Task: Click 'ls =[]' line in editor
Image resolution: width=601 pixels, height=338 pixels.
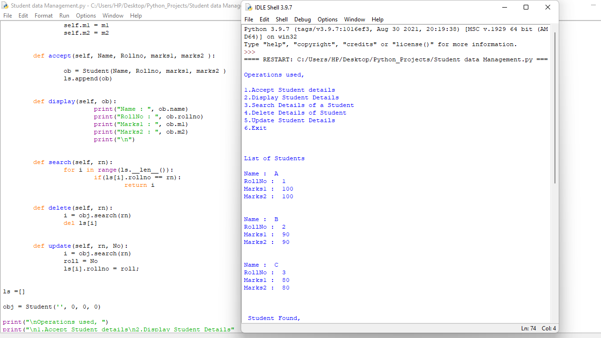Action: click(14, 291)
